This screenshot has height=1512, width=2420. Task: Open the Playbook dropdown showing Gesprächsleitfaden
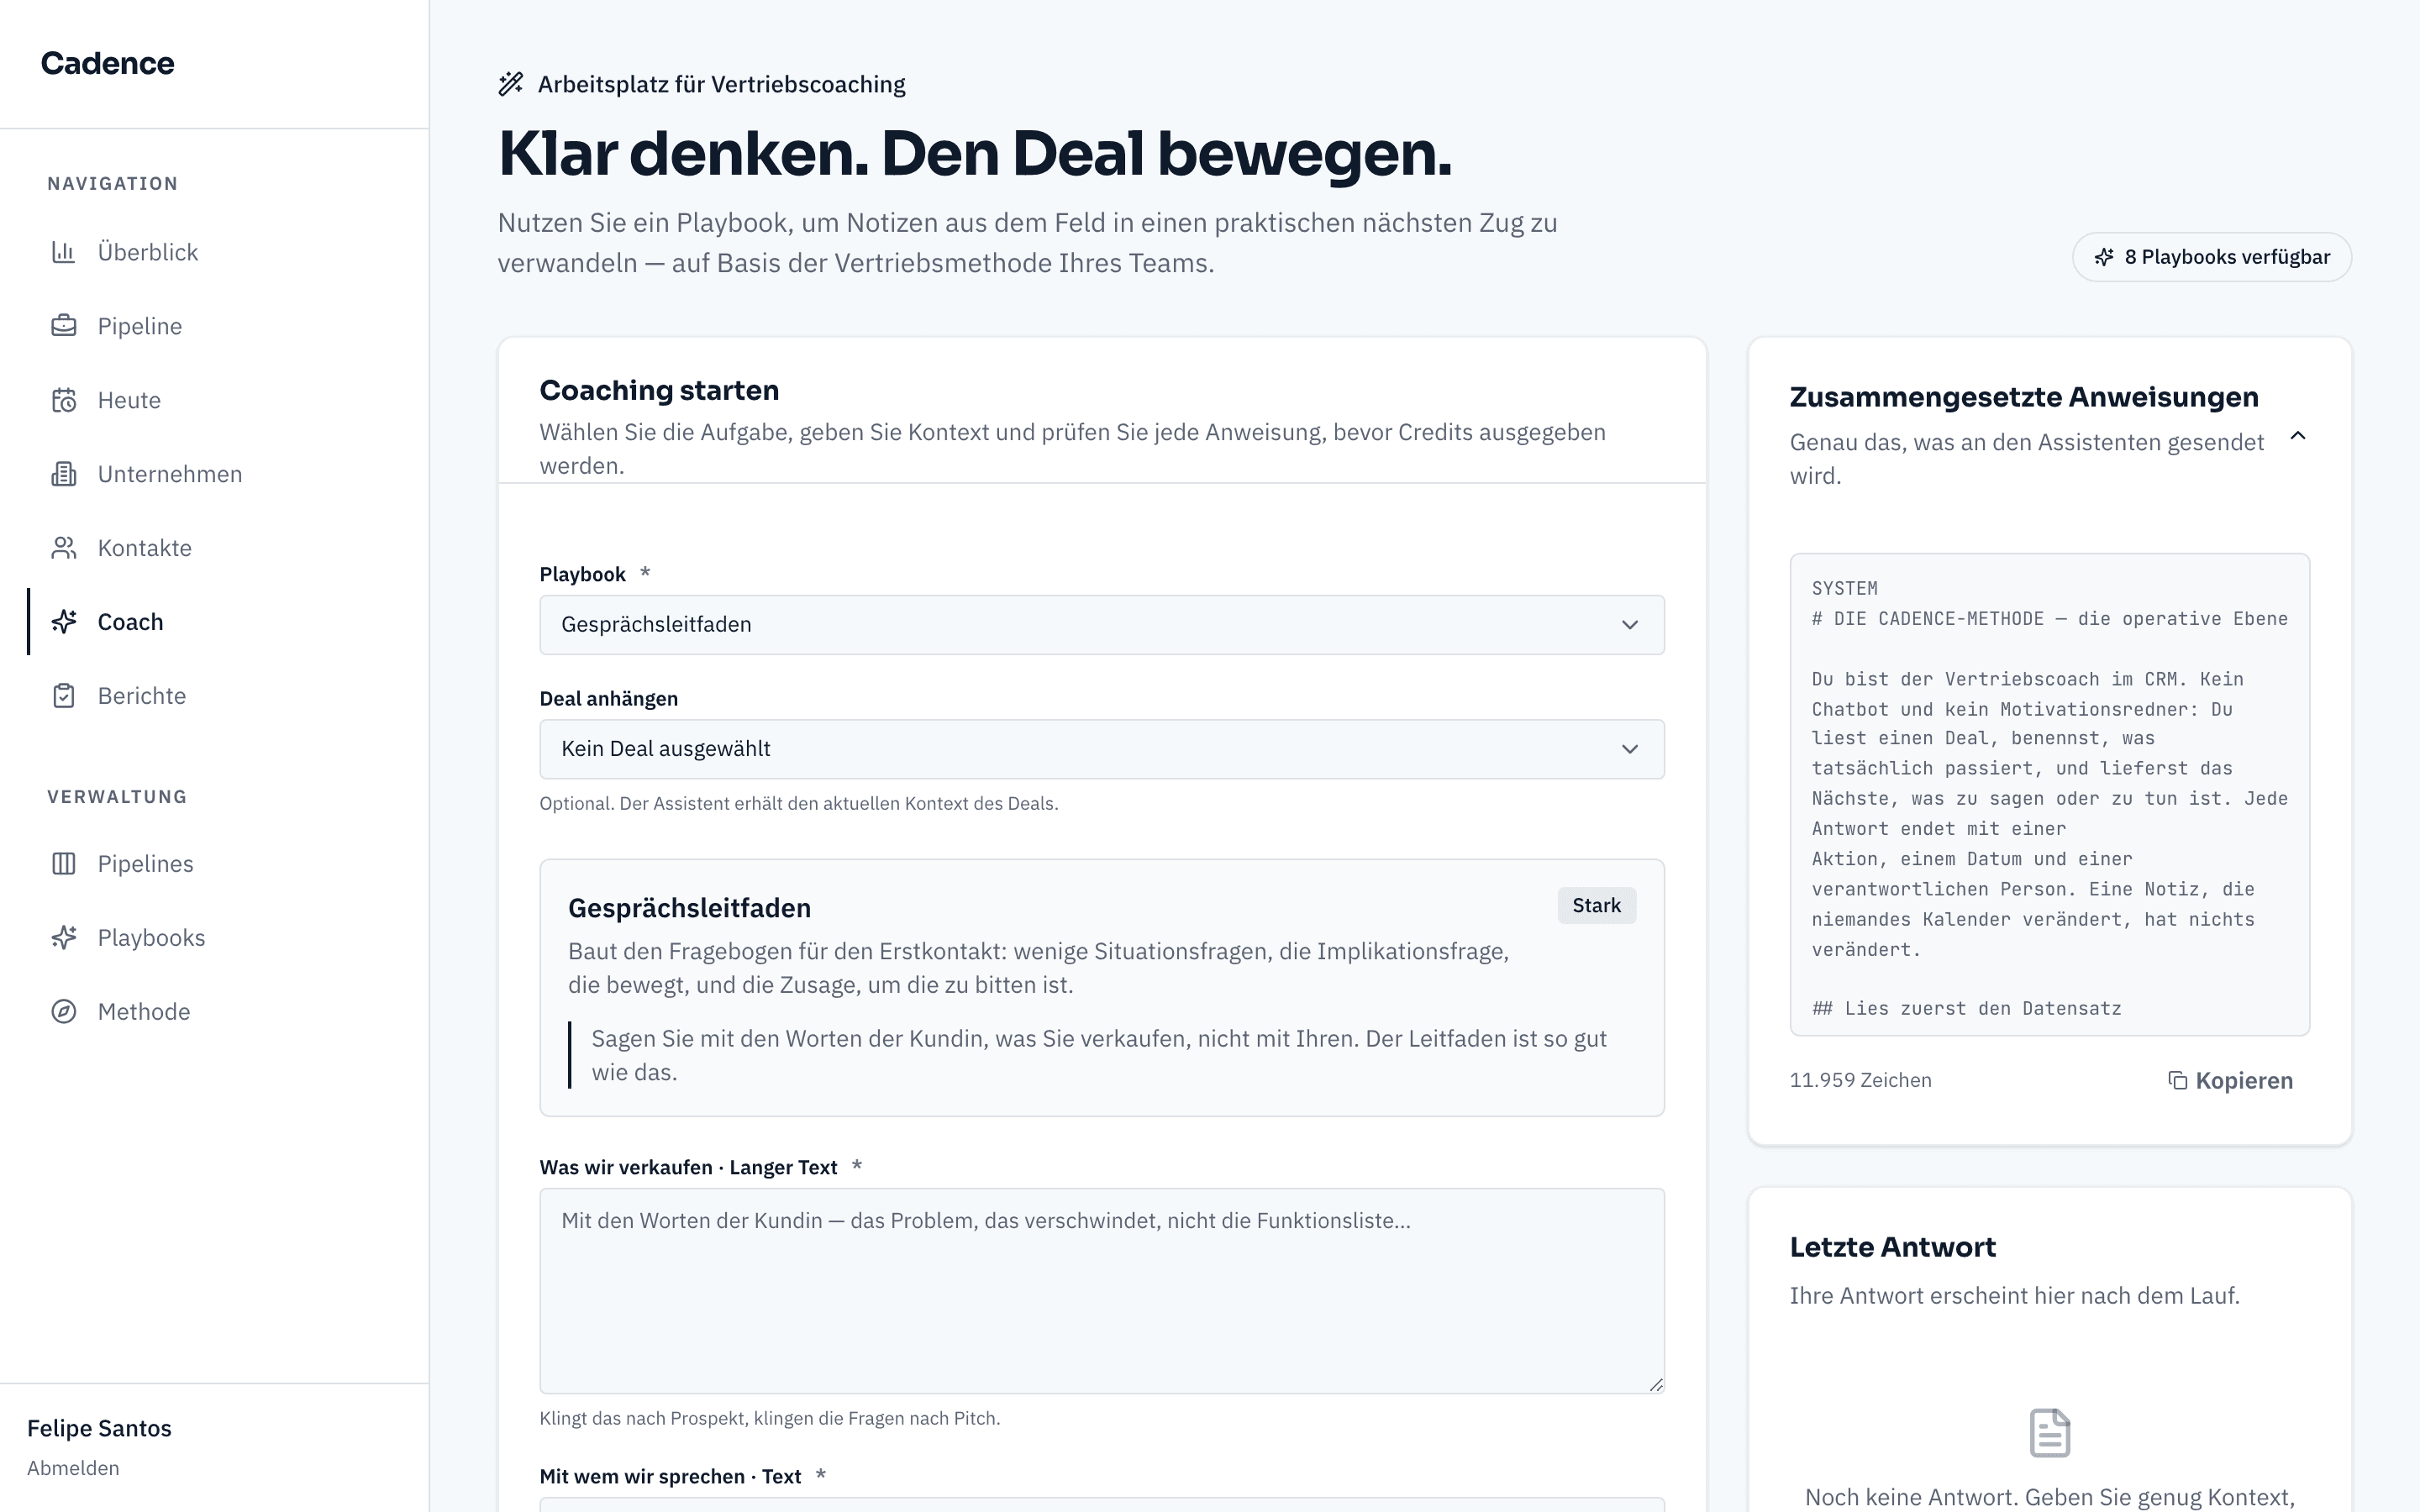click(1102, 625)
